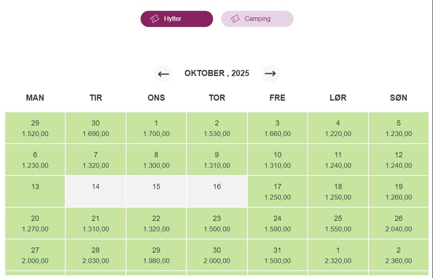The image size is (433, 278).
Task: Click ticket icon on Hytter button
Action: pyautogui.click(x=155, y=19)
